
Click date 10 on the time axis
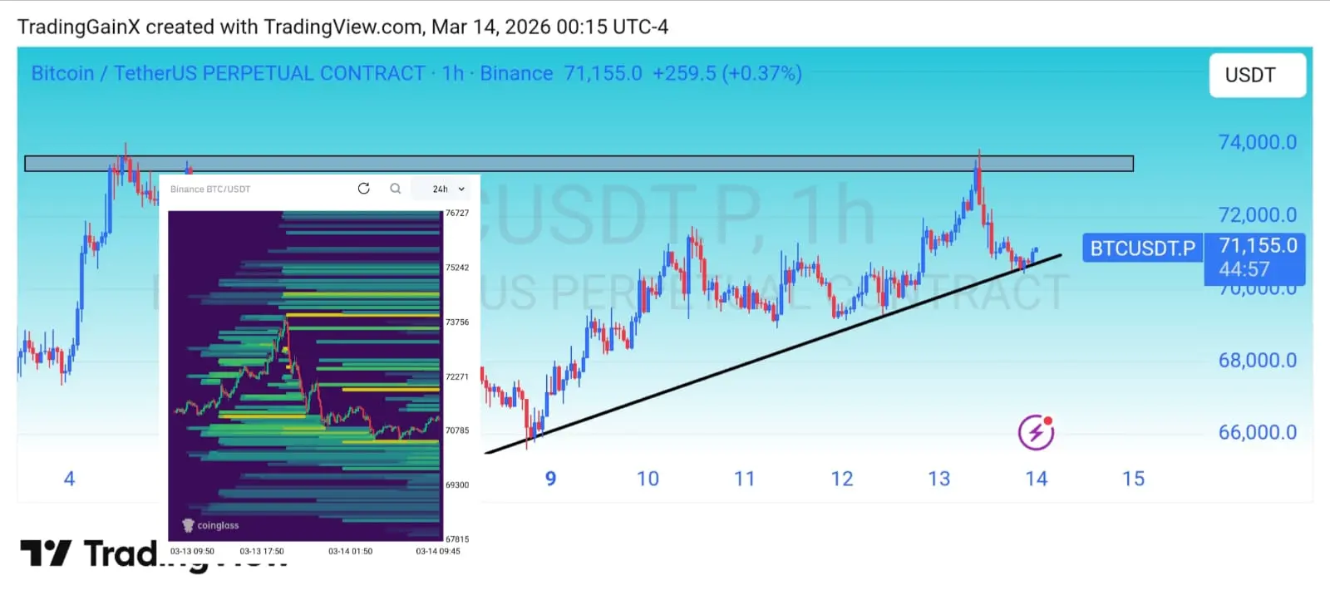click(x=648, y=479)
